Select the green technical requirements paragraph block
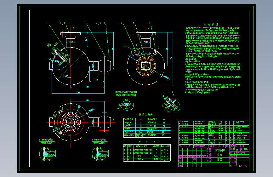Screen dimensions: 273x177 click(213, 60)
